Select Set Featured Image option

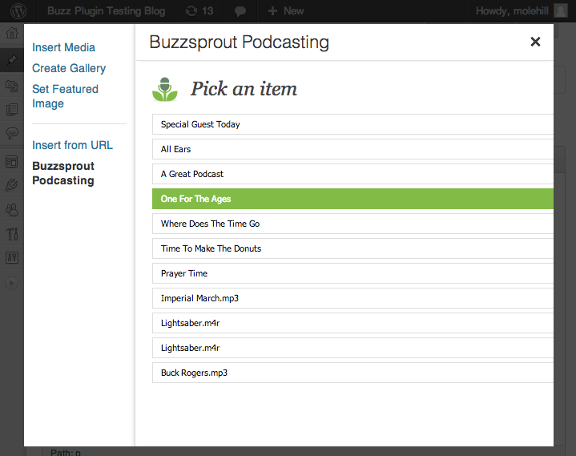click(65, 96)
